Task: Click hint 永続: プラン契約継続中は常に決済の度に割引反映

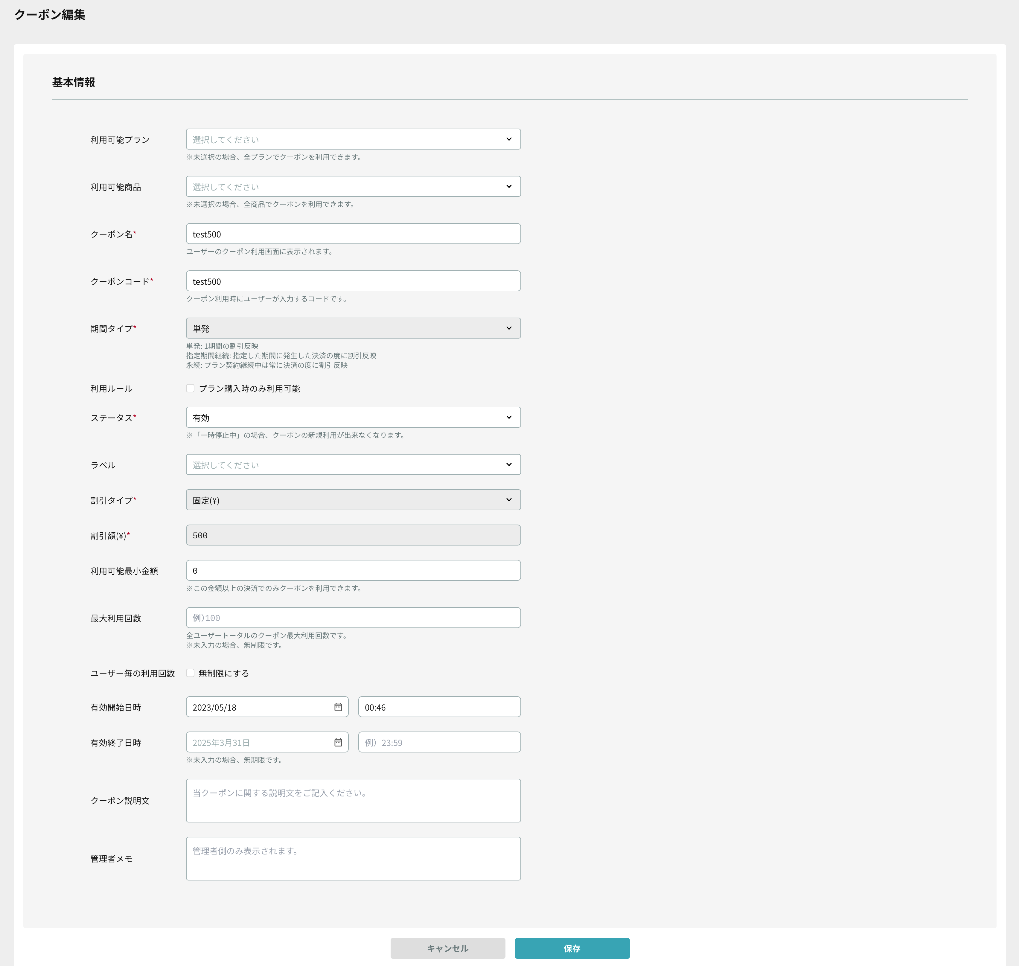Action: (267, 365)
